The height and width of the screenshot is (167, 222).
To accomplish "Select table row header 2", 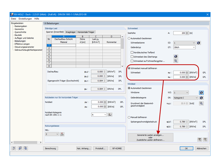I will tap(49, 48).
